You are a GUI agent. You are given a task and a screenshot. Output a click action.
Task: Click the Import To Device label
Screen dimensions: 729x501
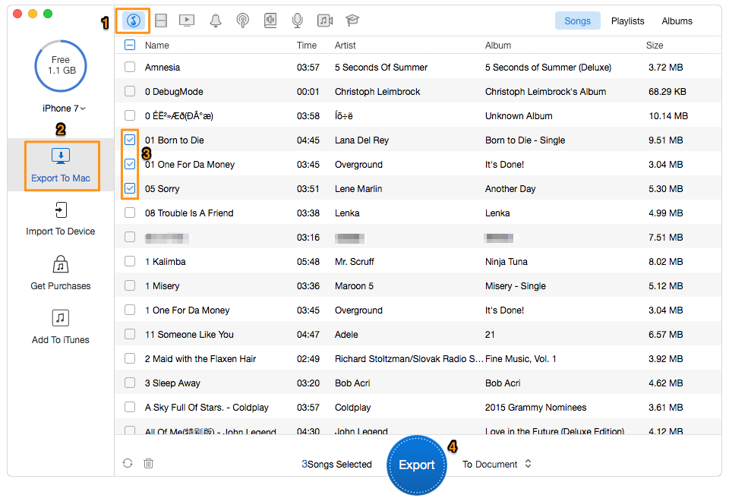61,231
